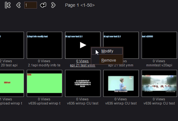The width and height of the screenshot is (178, 121).
Task: Click 'Page 1 <1-50>' label
Action: click(x=80, y=5)
